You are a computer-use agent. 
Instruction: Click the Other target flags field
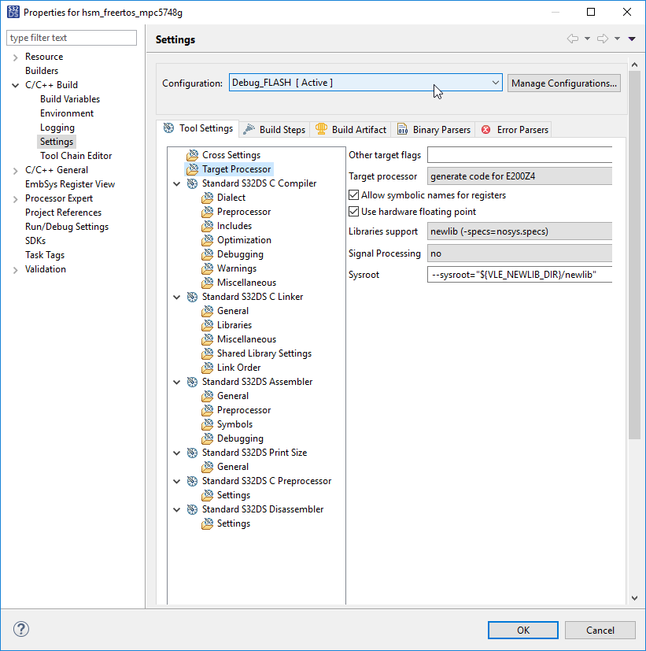519,154
